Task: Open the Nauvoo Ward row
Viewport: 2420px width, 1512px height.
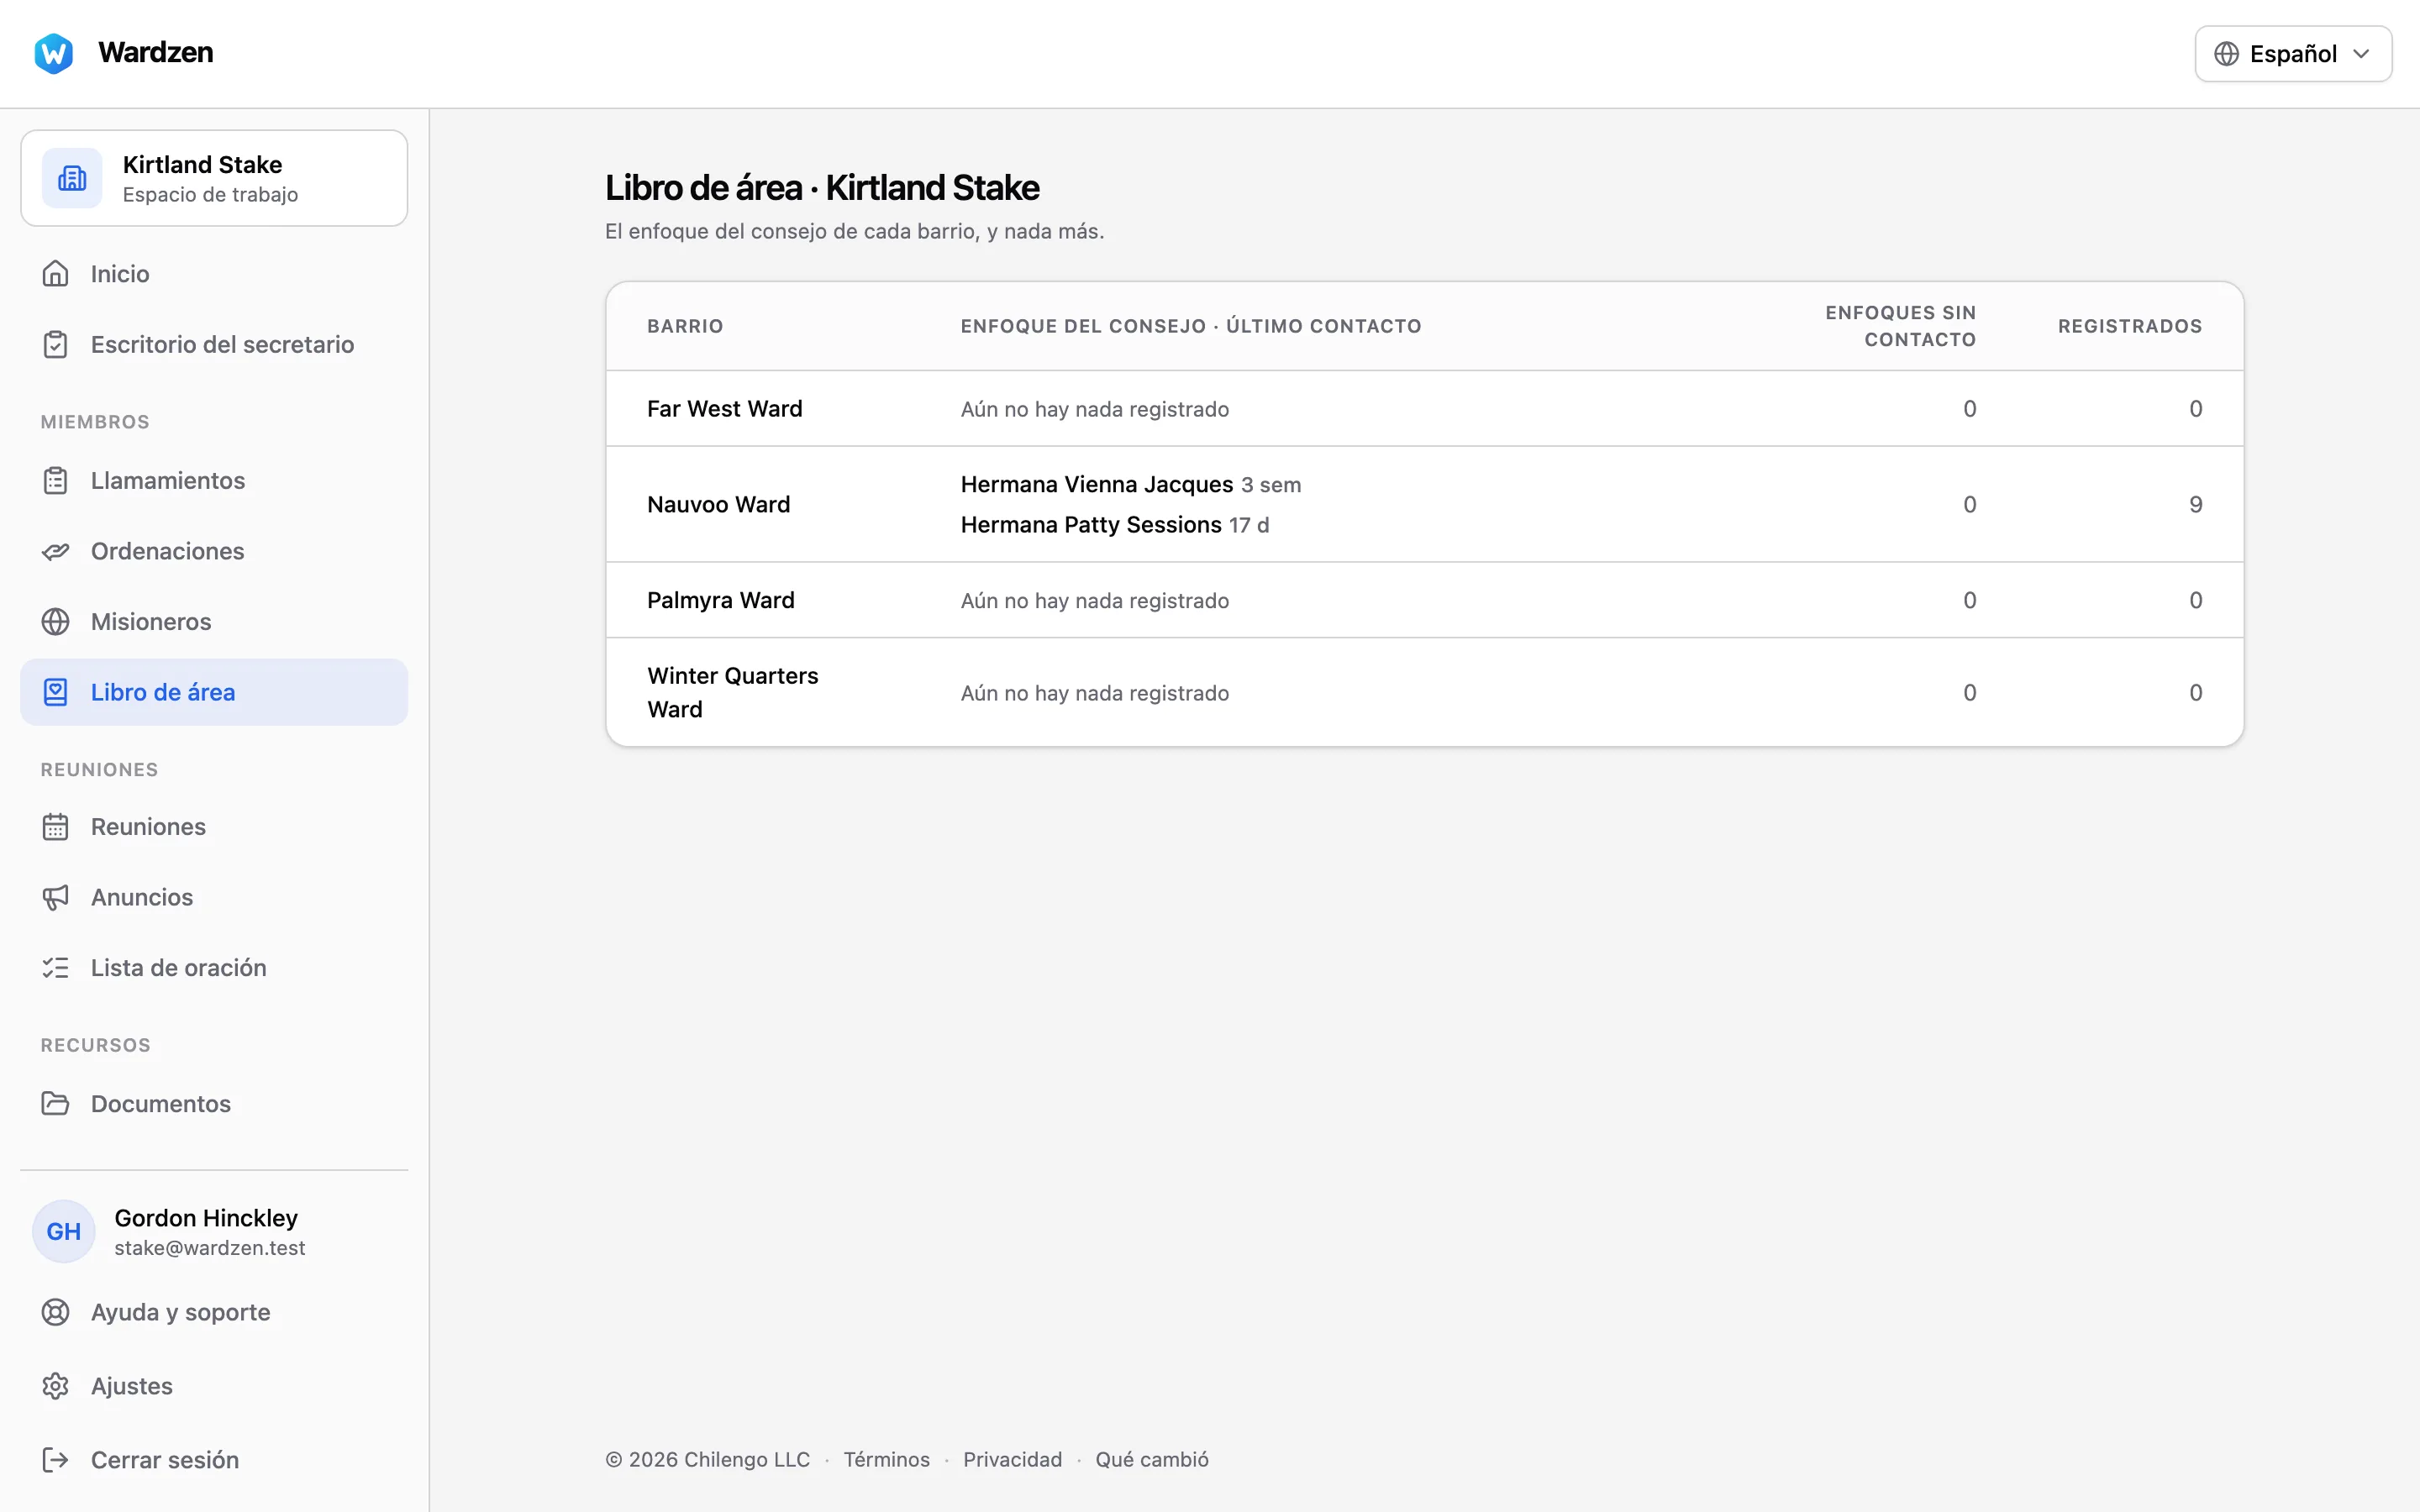Action: click(1424, 504)
